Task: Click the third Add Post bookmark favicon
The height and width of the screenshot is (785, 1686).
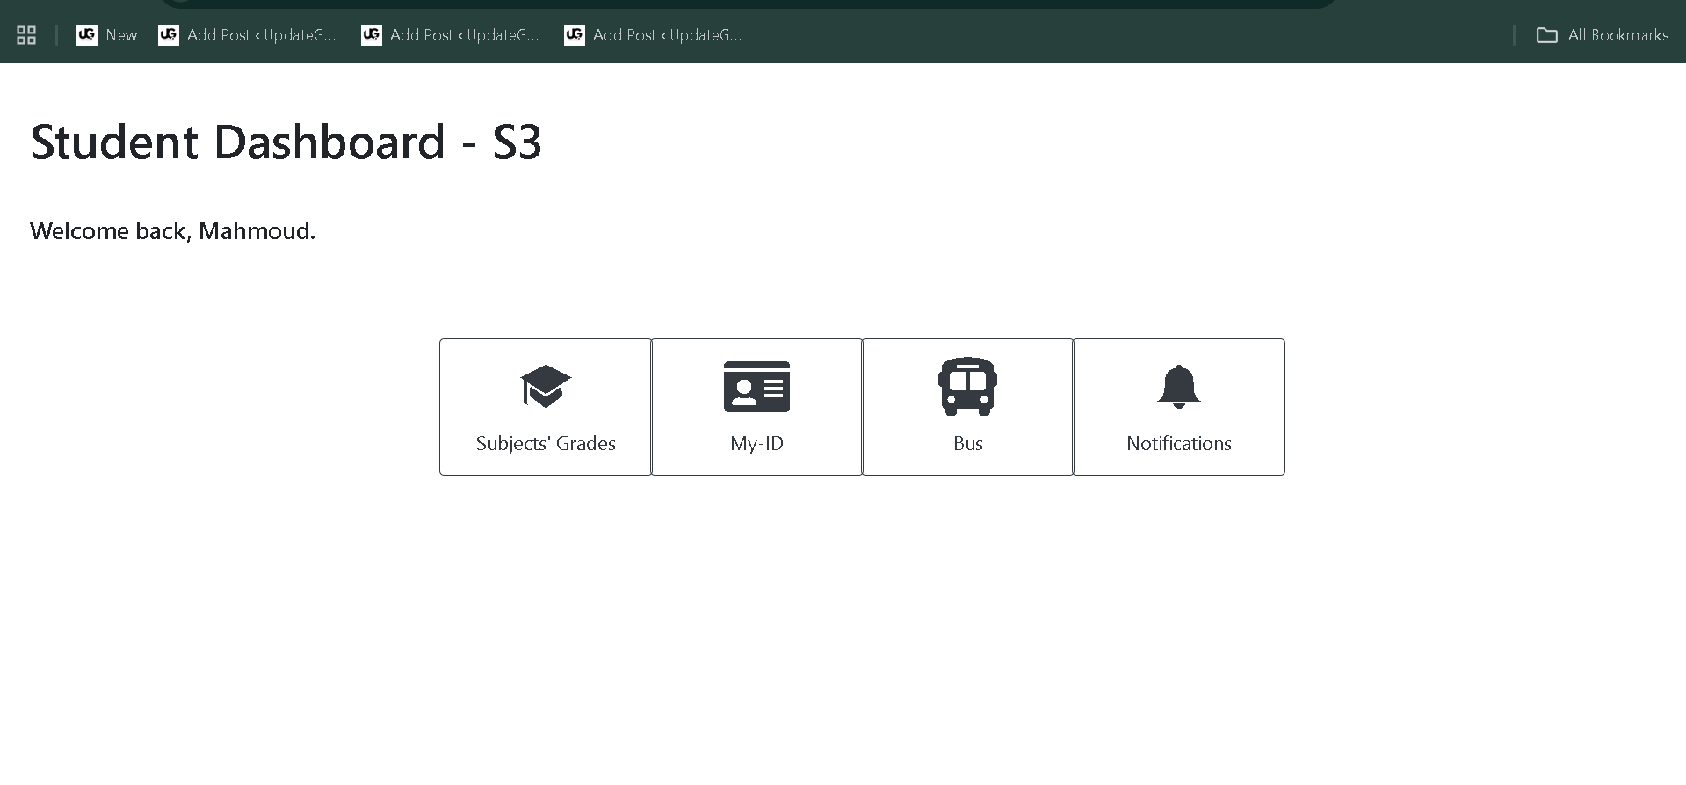Action: pos(575,35)
